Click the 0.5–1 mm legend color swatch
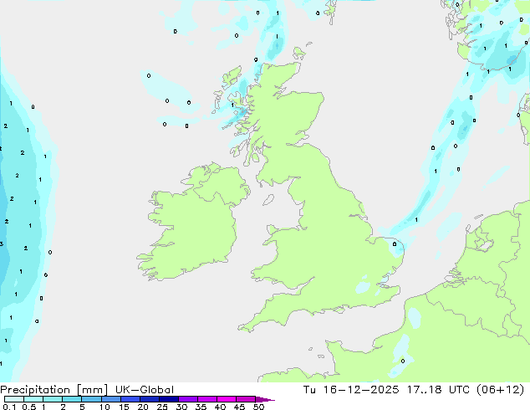530x410 pixels. 33,399
